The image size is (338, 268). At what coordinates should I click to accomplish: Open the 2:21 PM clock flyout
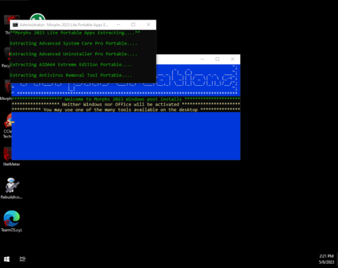(x=327, y=259)
